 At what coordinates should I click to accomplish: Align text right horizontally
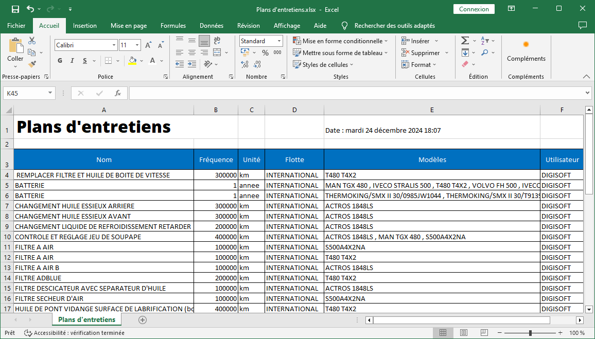[204, 52]
